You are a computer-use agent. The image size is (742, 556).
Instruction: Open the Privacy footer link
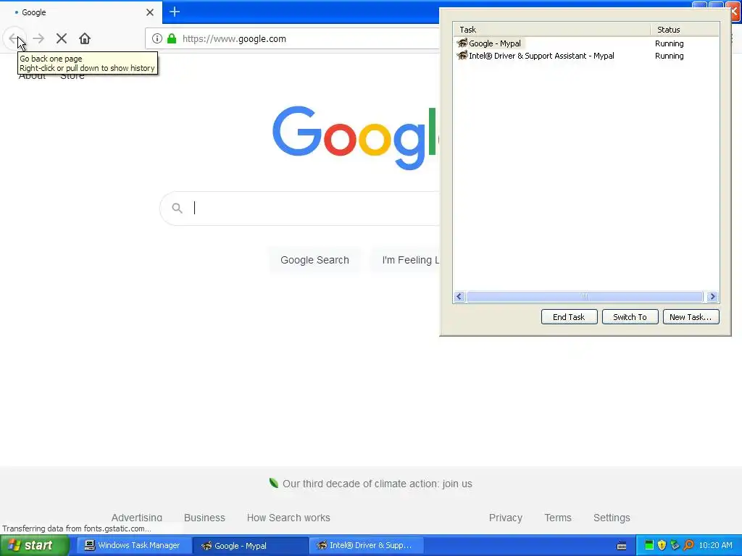click(x=505, y=518)
